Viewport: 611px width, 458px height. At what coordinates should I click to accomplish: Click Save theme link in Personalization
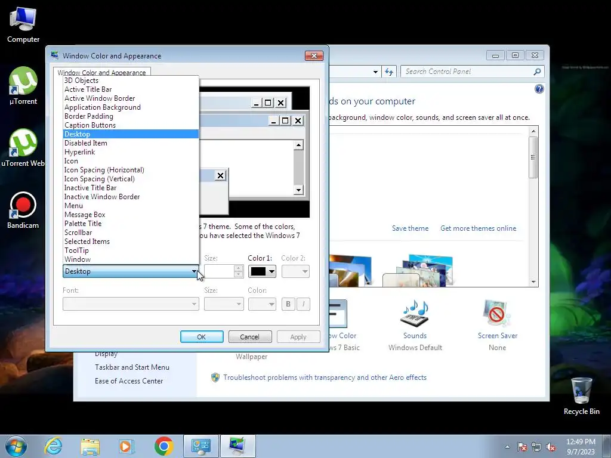410,228
